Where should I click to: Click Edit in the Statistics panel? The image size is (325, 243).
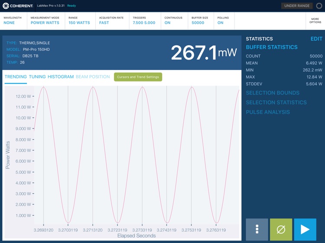point(316,39)
